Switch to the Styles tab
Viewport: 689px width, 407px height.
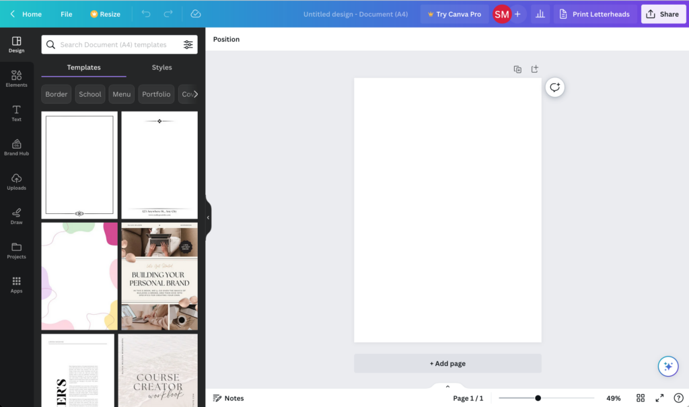161,67
